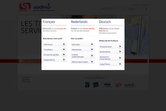Click the Deutsch heading in the dialog
This screenshot has height=111, width=166.
tap(105, 22)
